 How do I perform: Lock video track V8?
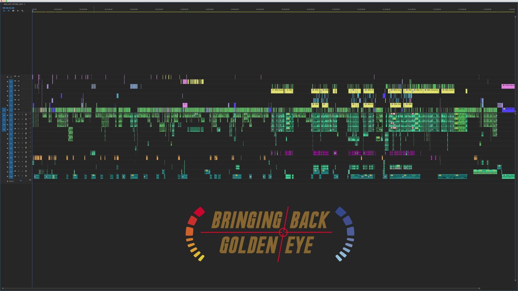(x=7, y=77)
